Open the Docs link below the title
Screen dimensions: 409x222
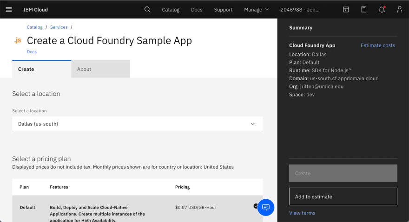click(x=32, y=52)
